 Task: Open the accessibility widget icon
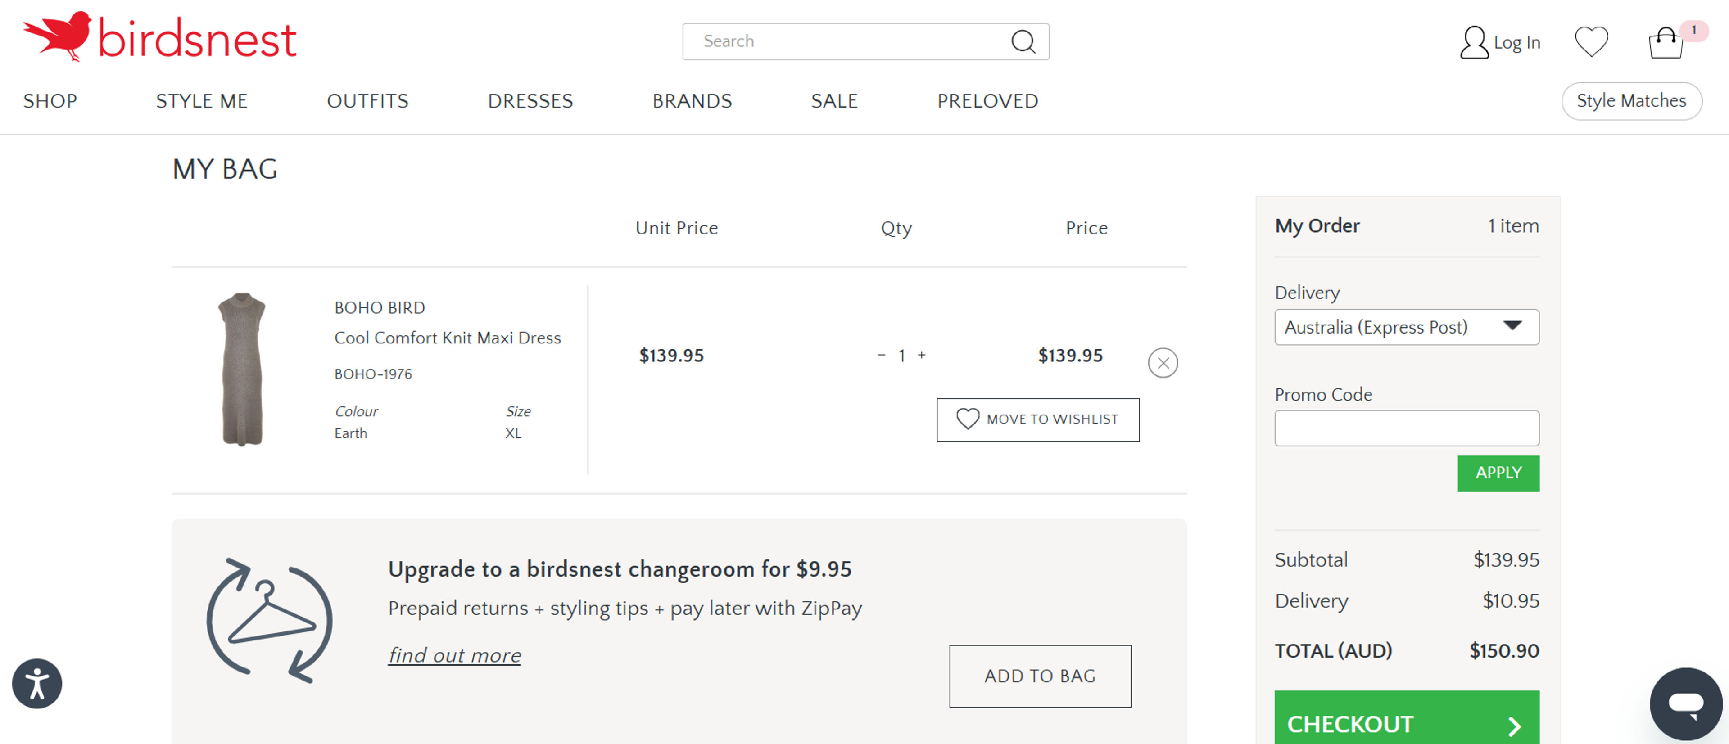pos(37,684)
